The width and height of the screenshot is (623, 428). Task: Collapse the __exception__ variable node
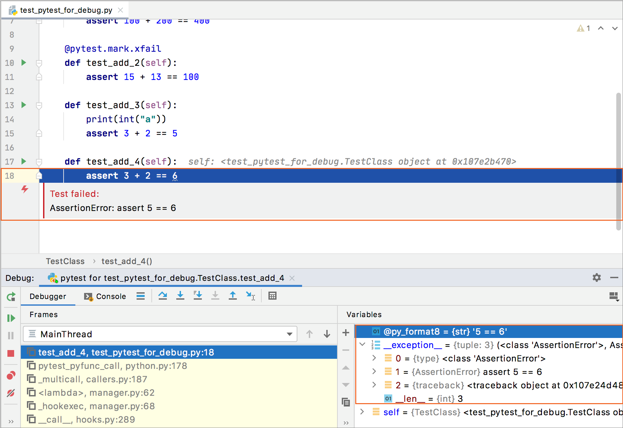tap(362, 345)
